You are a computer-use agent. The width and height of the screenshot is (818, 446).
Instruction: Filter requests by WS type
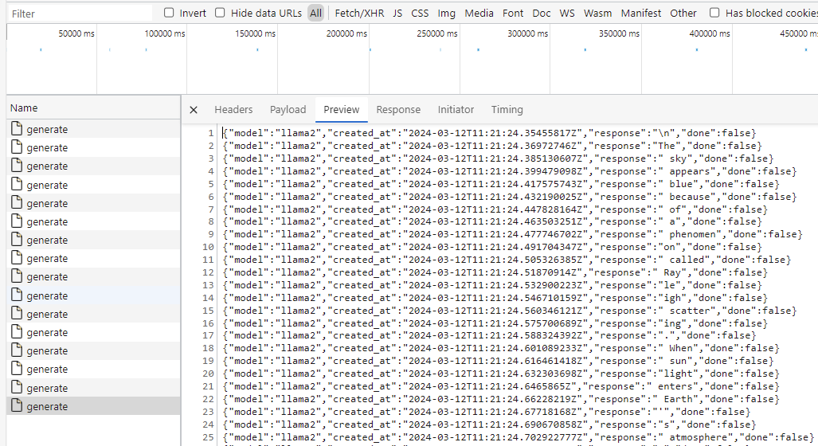(566, 13)
